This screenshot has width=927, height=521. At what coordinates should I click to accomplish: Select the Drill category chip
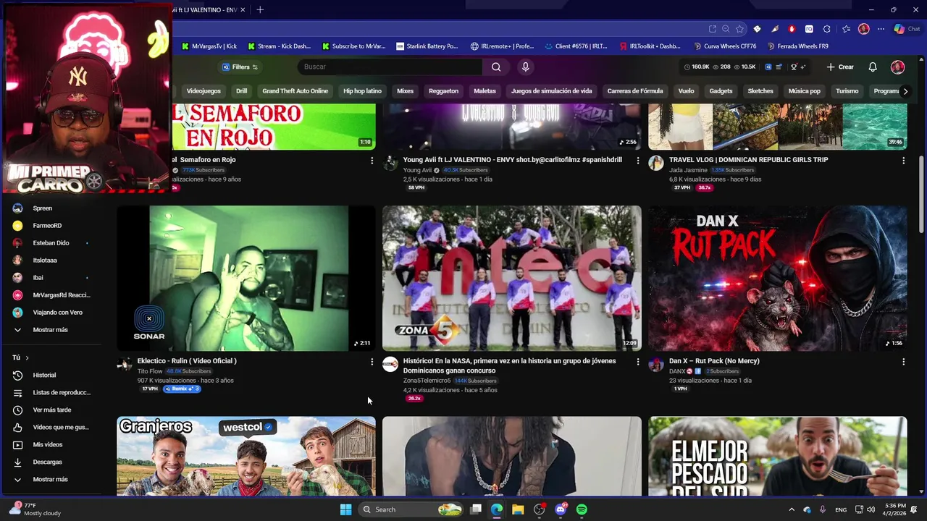pyautogui.click(x=242, y=91)
